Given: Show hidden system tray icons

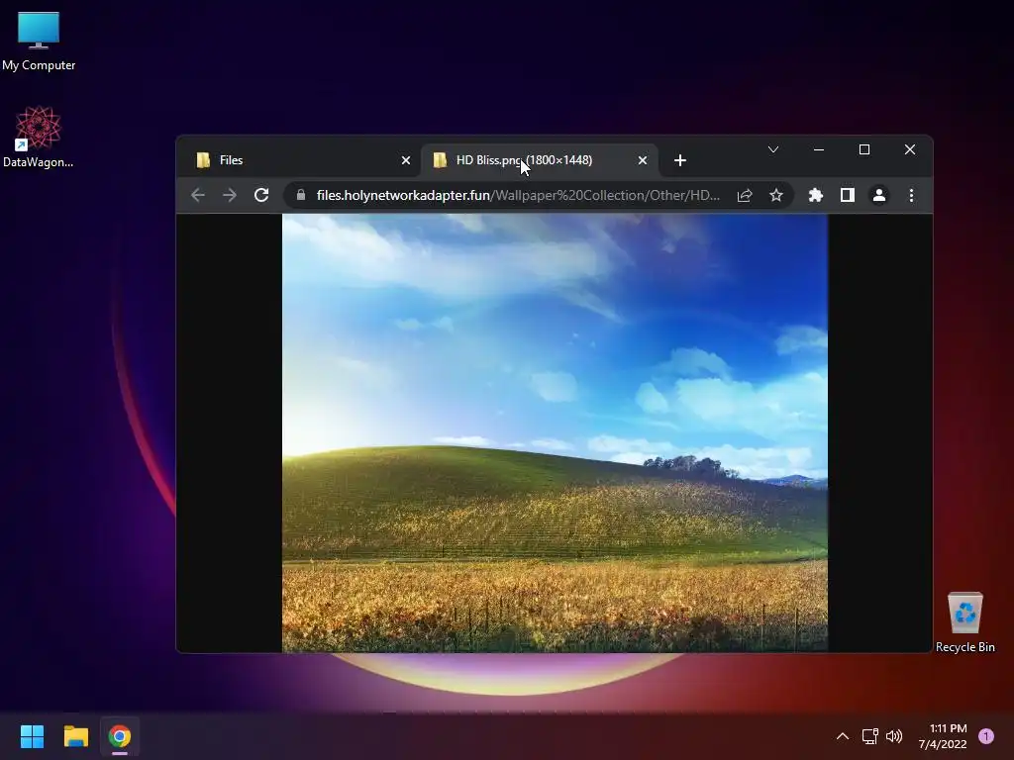Looking at the screenshot, I should [843, 736].
